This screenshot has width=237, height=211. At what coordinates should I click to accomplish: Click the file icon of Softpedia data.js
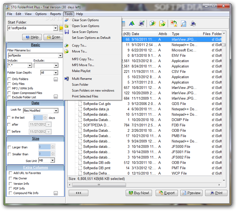click(80, 109)
